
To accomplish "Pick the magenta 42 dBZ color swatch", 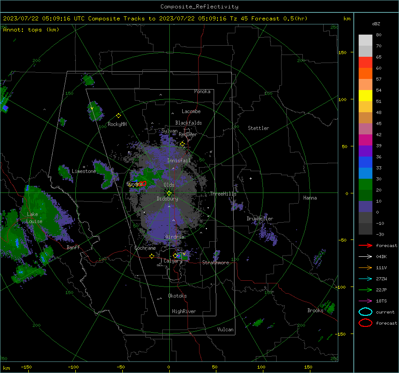I will coord(365,140).
